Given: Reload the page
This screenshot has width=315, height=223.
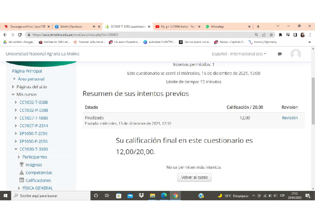Looking at the screenshot, I should tap(20, 35).
